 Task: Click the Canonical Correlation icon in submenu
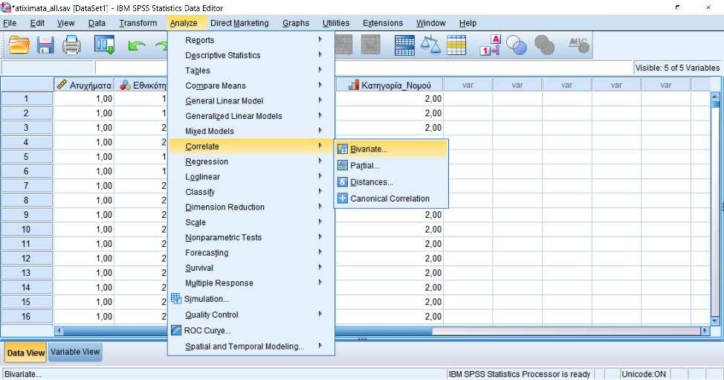[342, 199]
